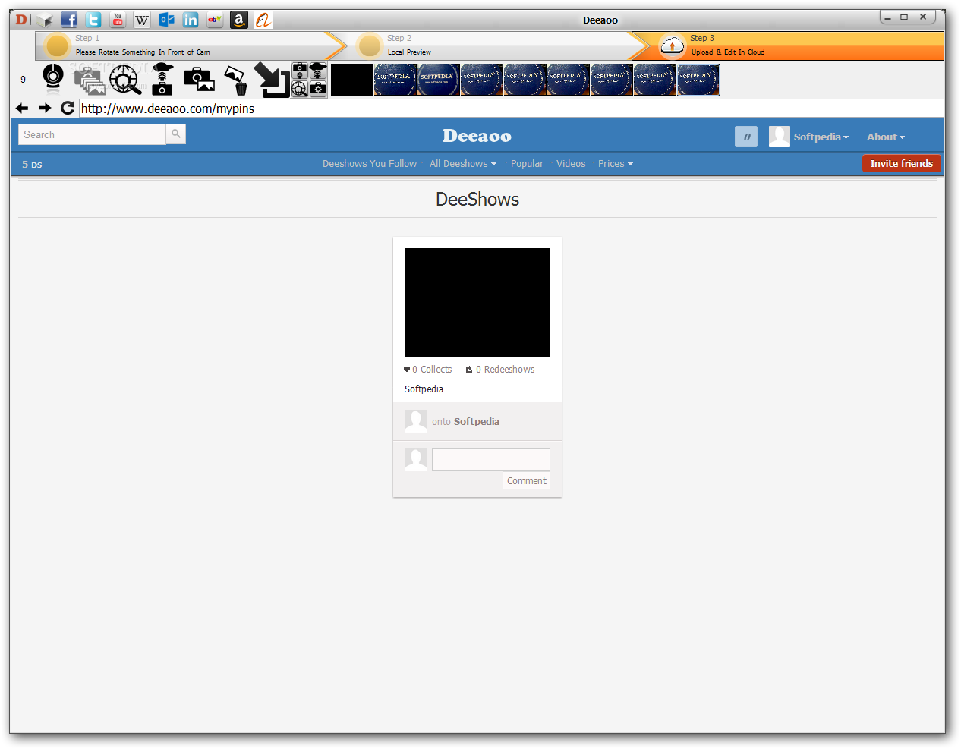
Task: Click the Deeaoo red D logo icon
Action: tap(21, 20)
